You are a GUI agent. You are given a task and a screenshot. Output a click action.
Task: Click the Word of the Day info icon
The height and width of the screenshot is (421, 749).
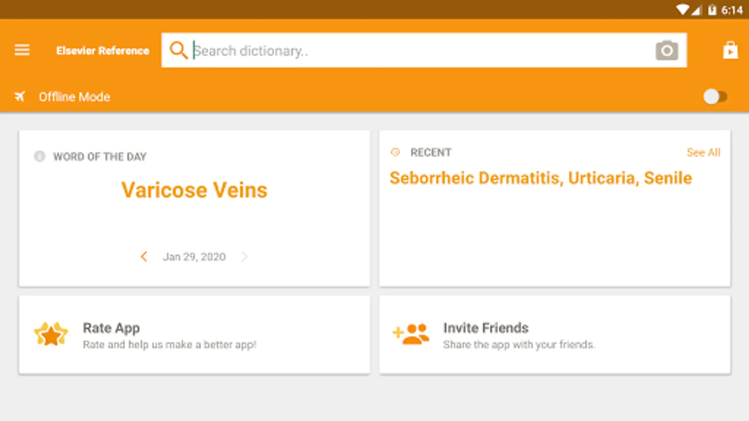(40, 156)
